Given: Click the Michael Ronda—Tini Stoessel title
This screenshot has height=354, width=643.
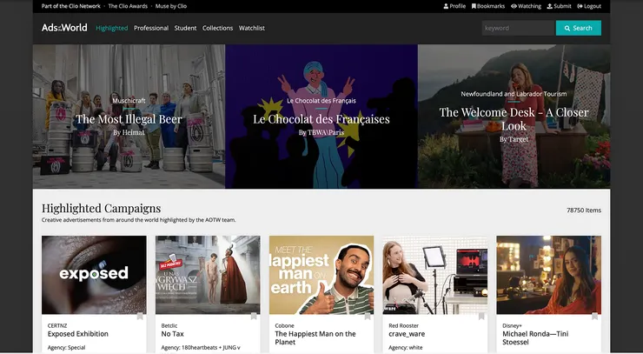Looking at the screenshot, I should point(535,338).
